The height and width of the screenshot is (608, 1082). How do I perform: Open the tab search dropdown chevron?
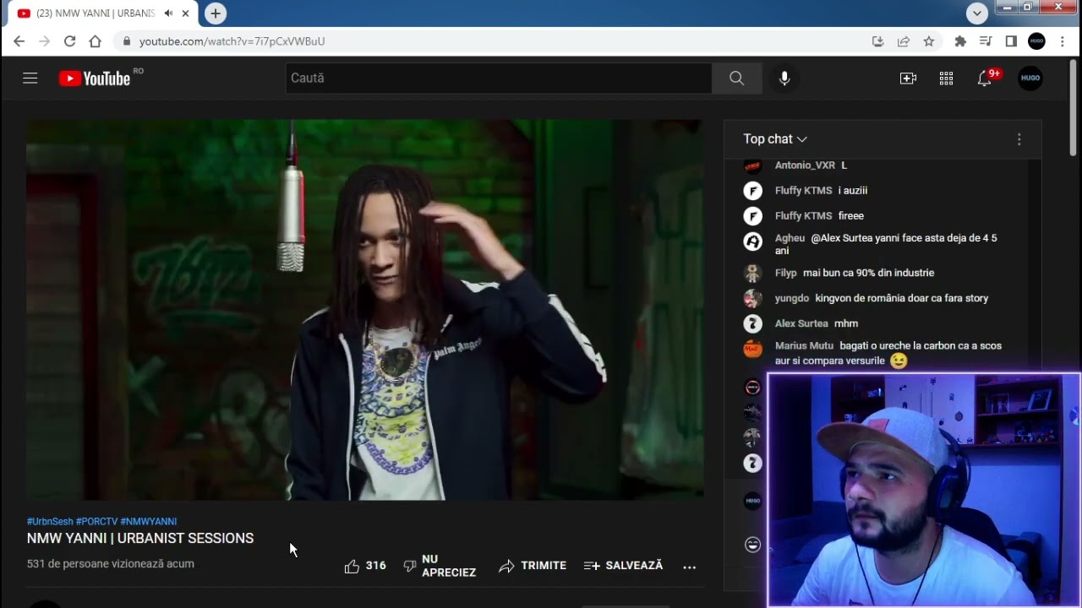coord(977,14)
